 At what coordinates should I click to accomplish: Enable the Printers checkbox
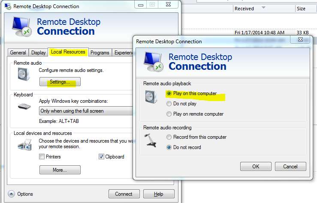[42, 157]
